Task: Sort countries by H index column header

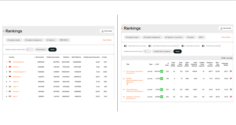Action: pyautogui.click(x=104, y=57)
